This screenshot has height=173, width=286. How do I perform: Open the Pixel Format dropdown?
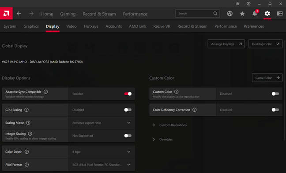[x=102, y=165]
